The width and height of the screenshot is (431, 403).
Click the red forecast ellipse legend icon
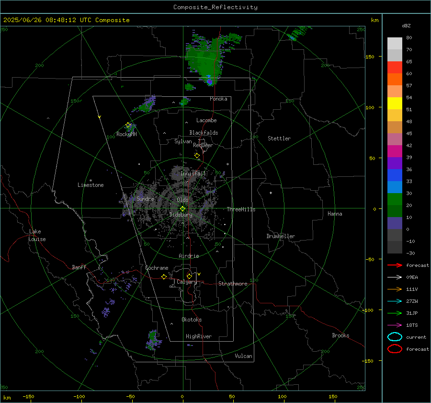tap(395, 349)
